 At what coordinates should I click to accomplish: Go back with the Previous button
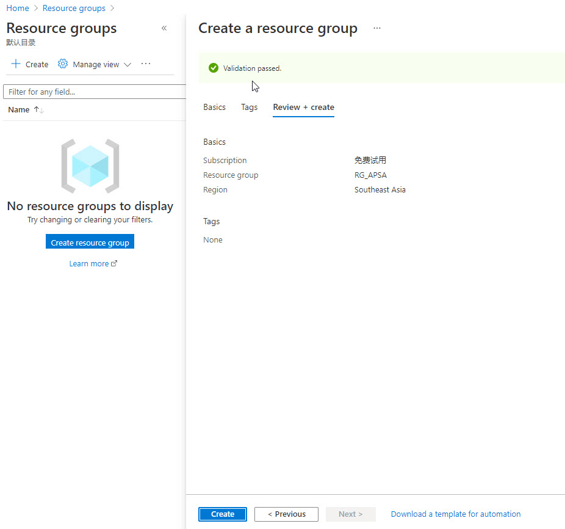pos(286,514)
